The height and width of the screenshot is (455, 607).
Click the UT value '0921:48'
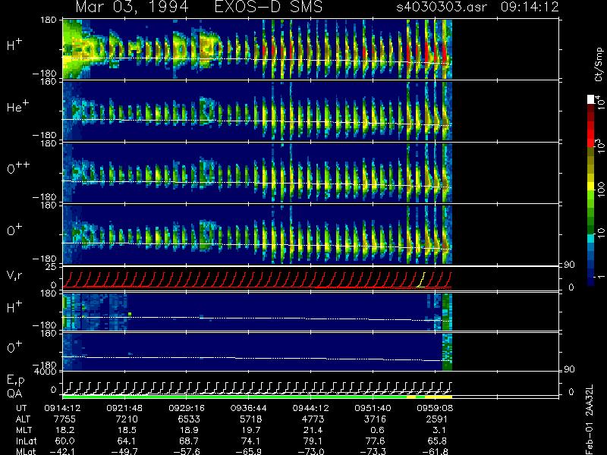click(x=124, y=408)
